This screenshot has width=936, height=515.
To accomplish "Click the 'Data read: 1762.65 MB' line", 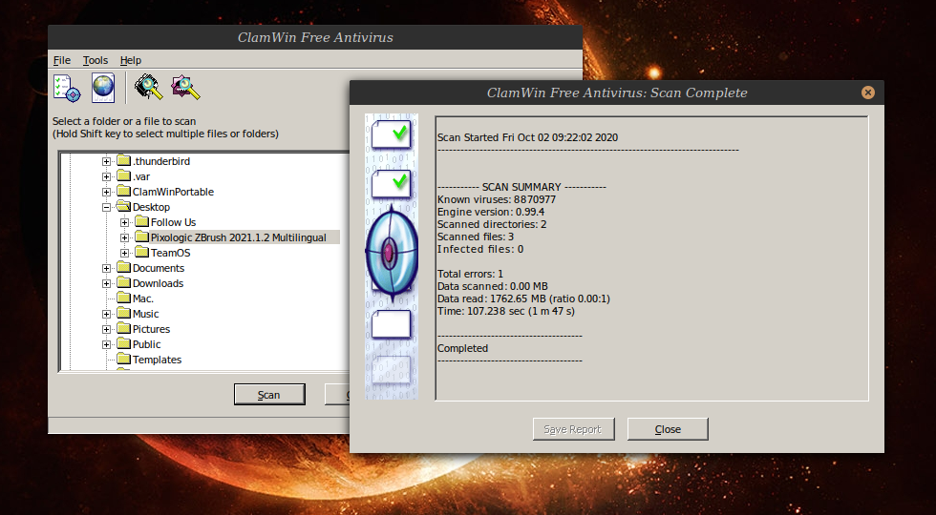I will (523, 299).
